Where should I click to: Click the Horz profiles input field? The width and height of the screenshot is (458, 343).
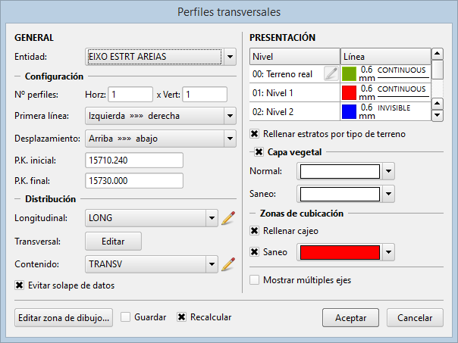(x=130, y=94)
